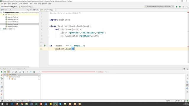Collapse AssertionTest3 in test results
189x106 pixels.
[7, 77]
